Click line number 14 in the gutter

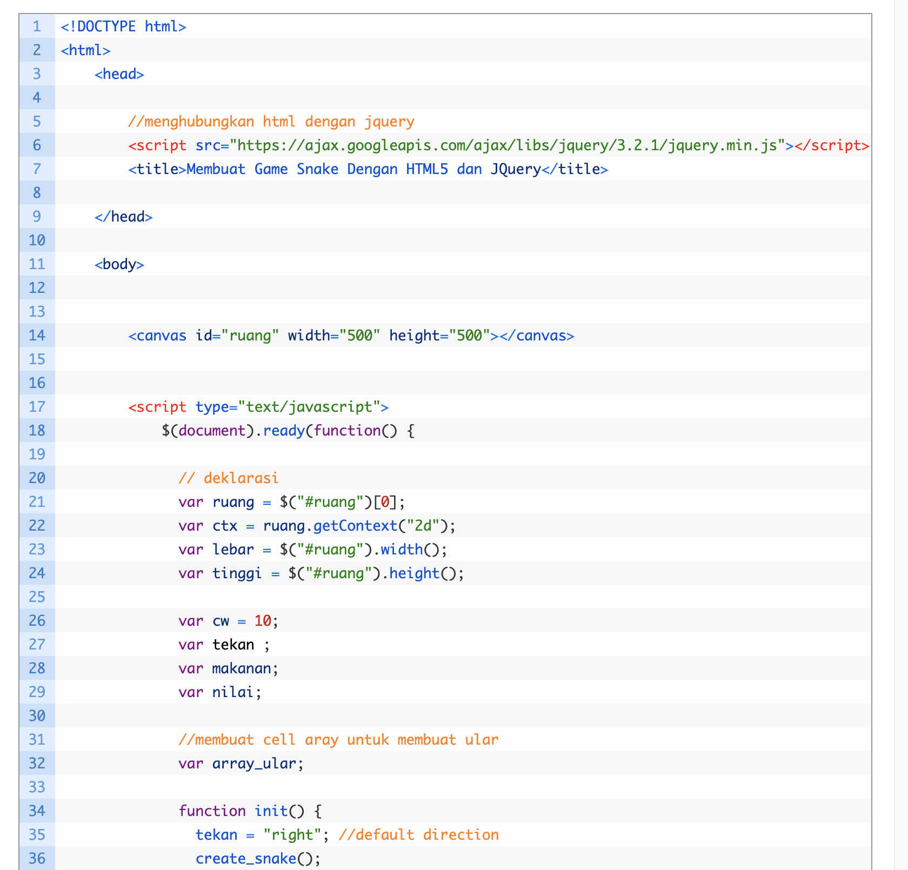(37, 336)
